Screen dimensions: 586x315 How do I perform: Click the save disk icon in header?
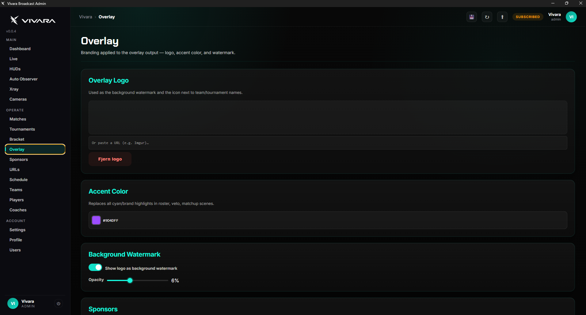(x=472, y=17)
